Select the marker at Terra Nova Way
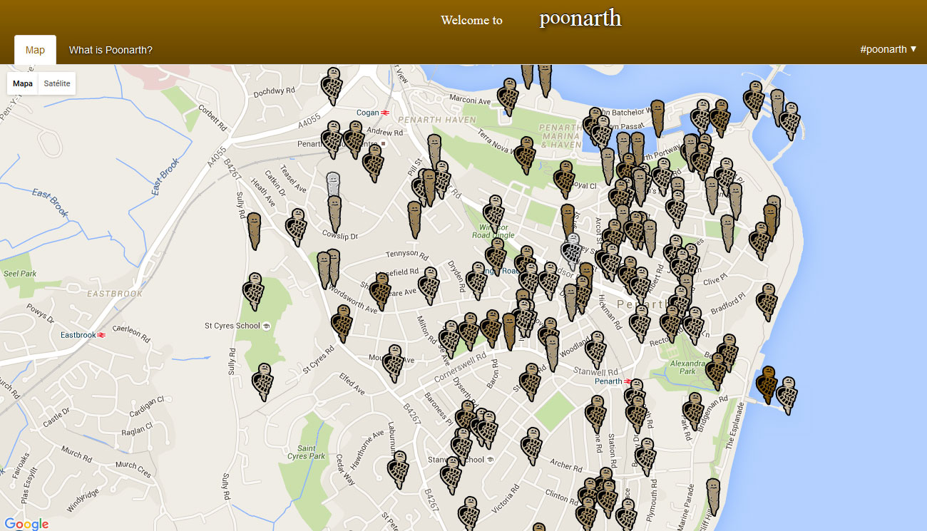Image resolution: width=927 pixels, height=531 pixels. pyautogui.click(x=525, y=155)
